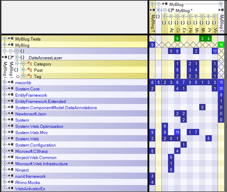The image size is (227, 192).
Task: Select the EntityFramework.Extended row label
Action: [x=41, y=102]
